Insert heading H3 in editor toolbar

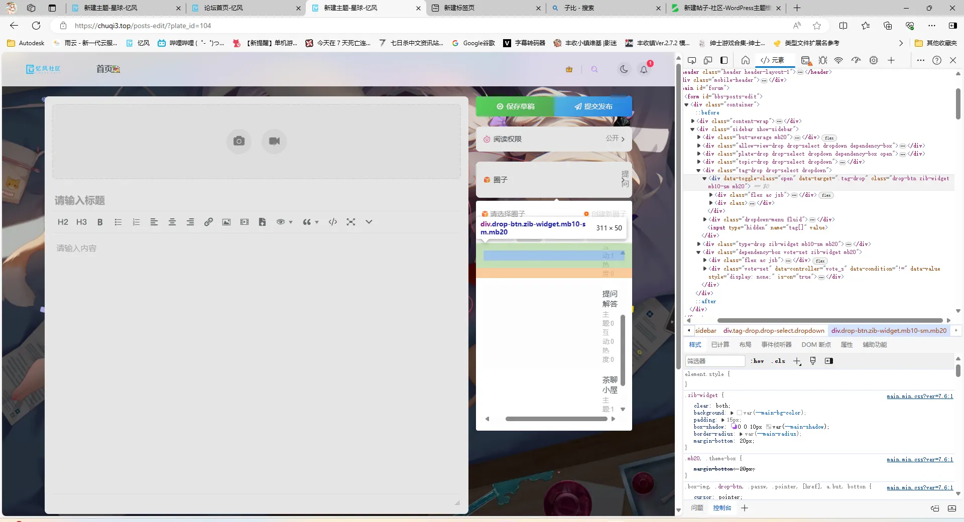point(81,222)
